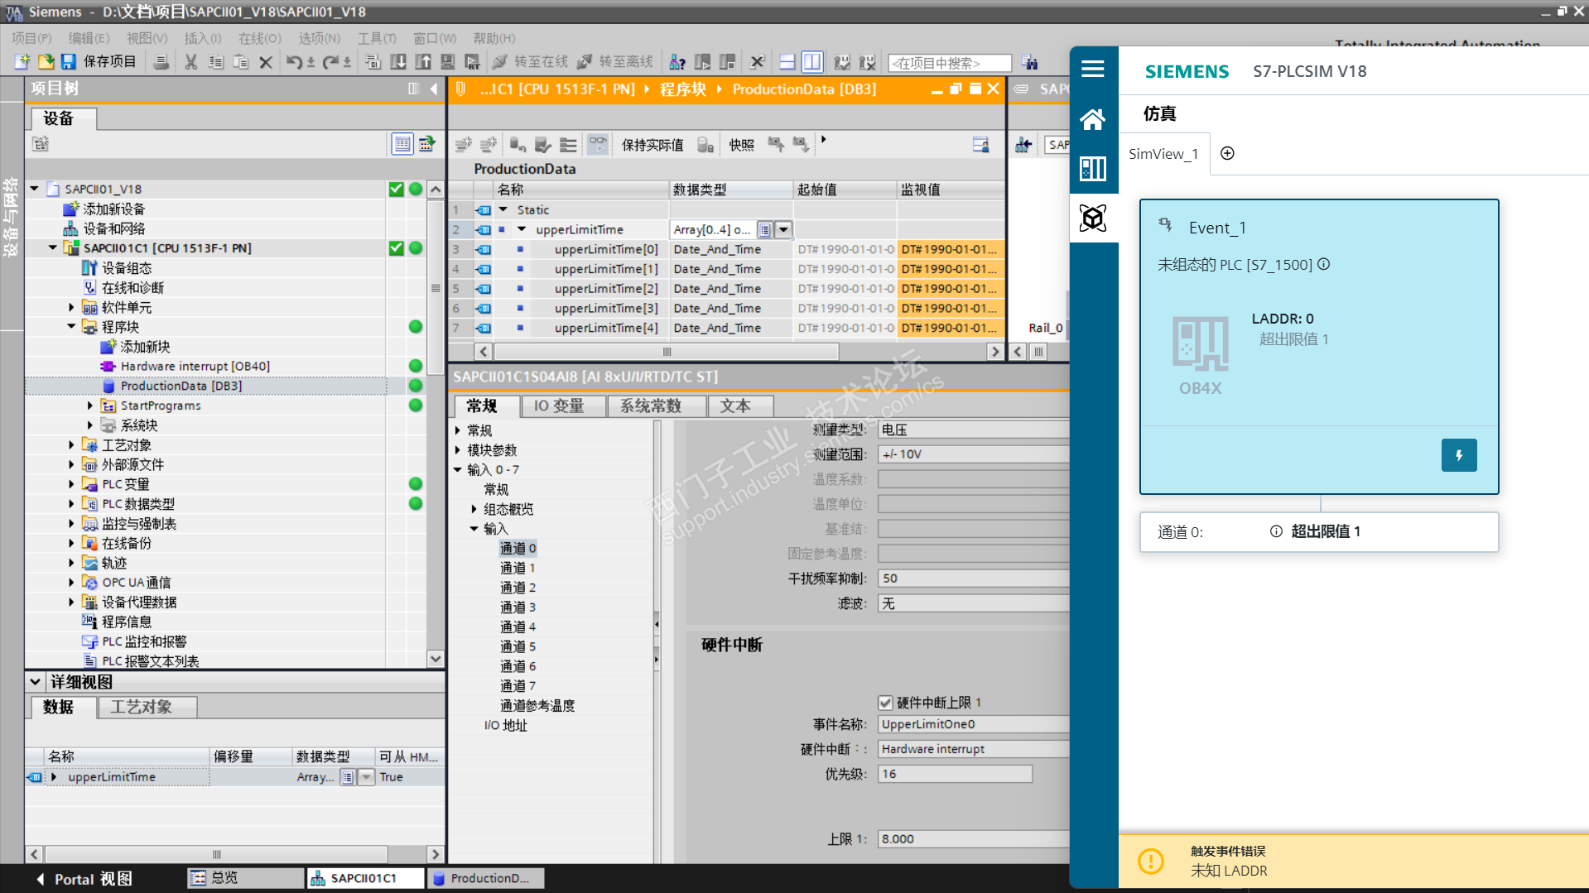
Task: Collapse the 详细视图 panel
Action: pyautogui.click(x=35, y=682)
